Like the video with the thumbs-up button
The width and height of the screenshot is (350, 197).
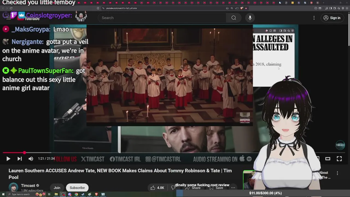157,188
